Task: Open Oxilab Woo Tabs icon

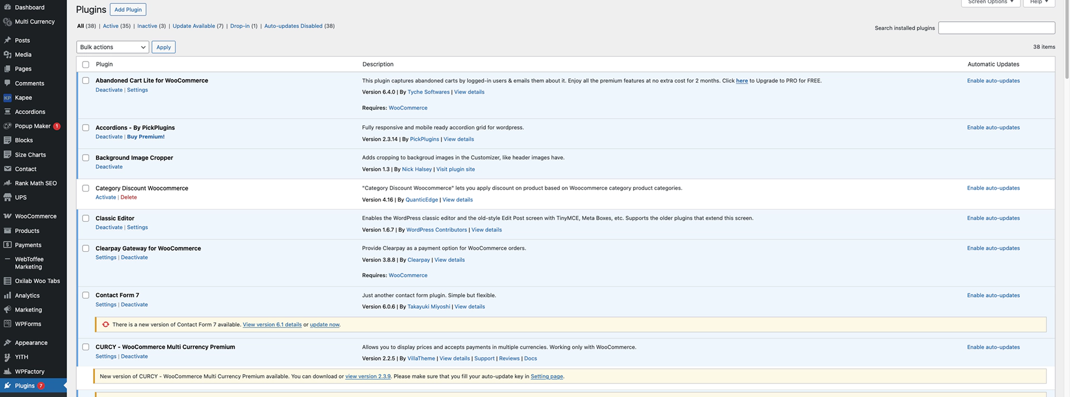Action: click(7, 281)
